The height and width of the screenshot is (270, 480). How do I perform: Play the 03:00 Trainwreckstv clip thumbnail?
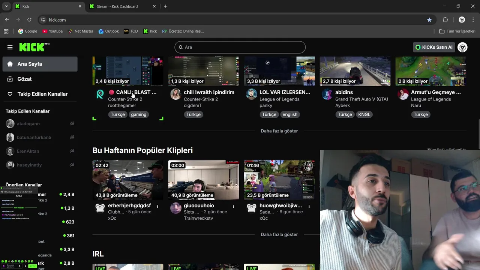[204, 180]
